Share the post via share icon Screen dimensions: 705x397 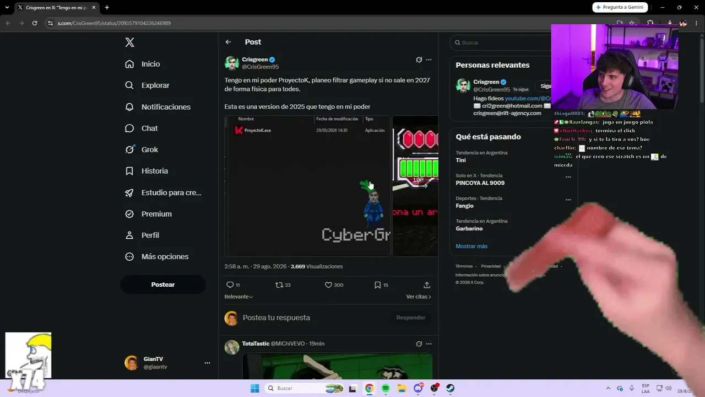coord(427,285)
